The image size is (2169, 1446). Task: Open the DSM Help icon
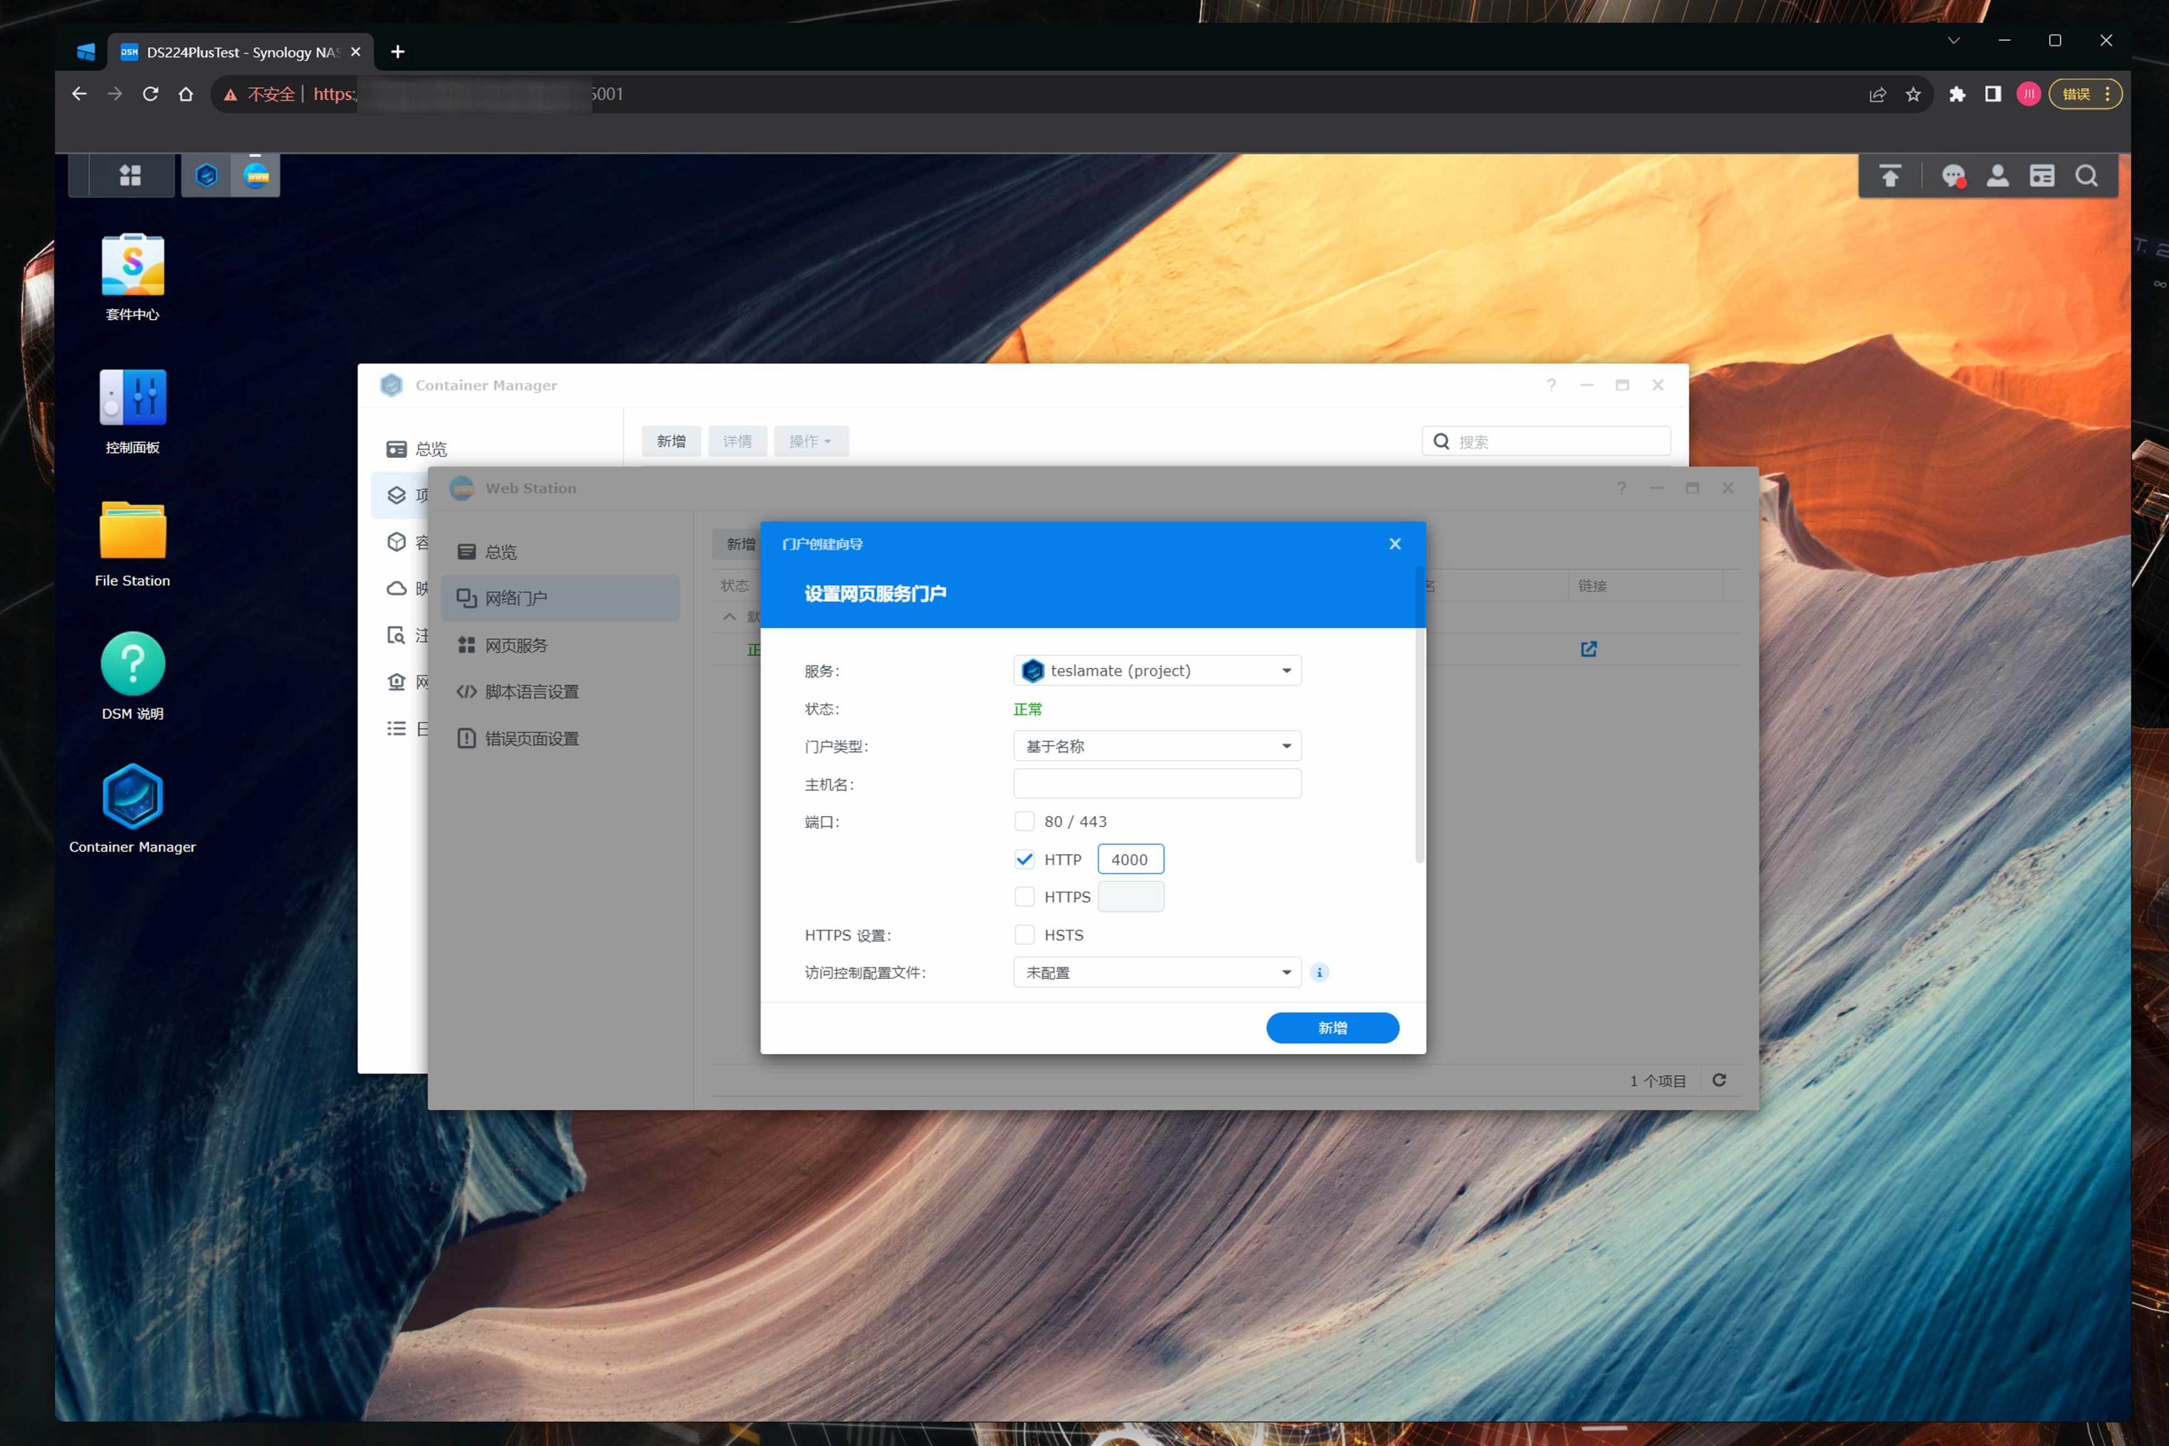click(132, 664)
